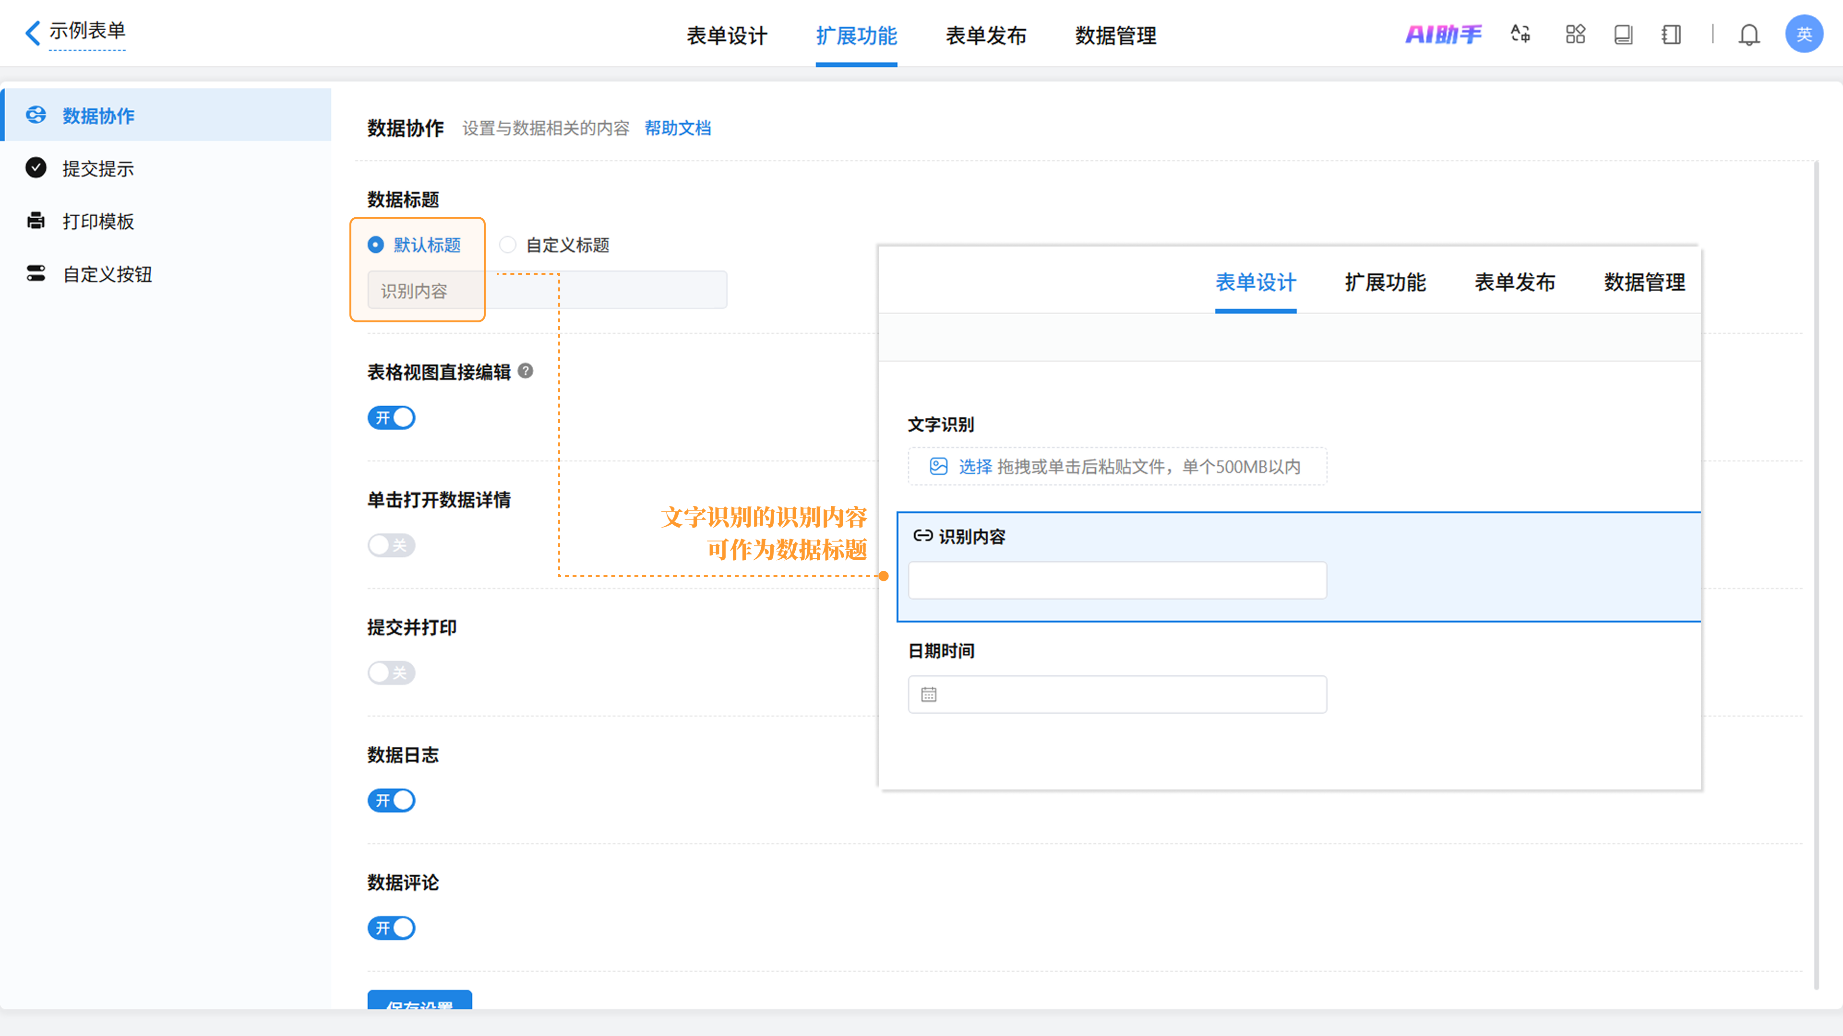Switch to the 表单设计 top tab
This screenshot has width=1843, height=1036.
tap(726, 36)
